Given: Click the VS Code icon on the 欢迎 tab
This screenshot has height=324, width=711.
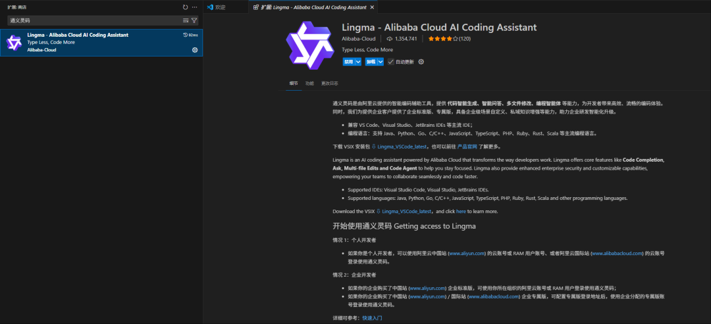Looking at the screenshot, I should [210, 7].
